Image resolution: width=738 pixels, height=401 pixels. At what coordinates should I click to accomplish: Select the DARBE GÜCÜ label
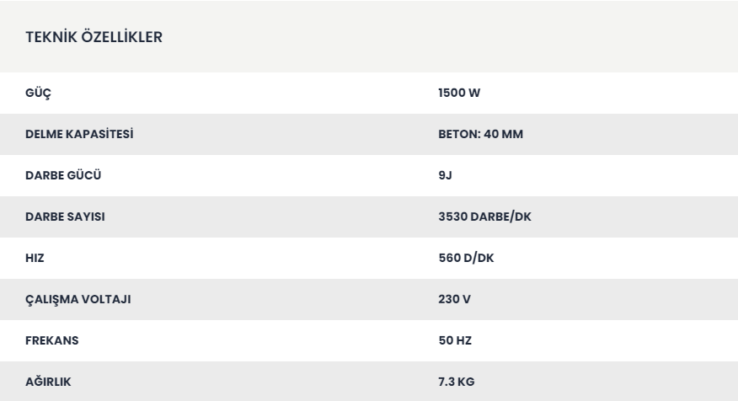click(x=63, y=175)
